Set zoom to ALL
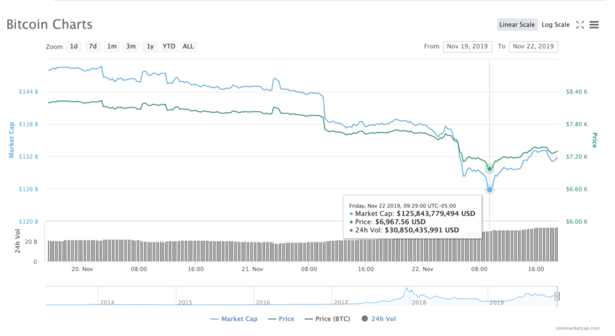Image resolution: width=615 pixels, height=336 pixels. tap(188, 46)
